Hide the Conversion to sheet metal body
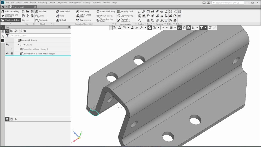261x147 pixels. (x=7, y=54)
